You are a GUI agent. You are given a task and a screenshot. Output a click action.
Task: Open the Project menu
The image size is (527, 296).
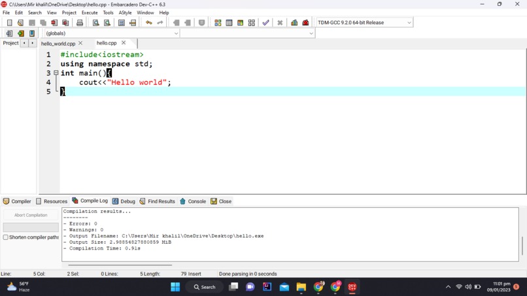coord(69,12)
